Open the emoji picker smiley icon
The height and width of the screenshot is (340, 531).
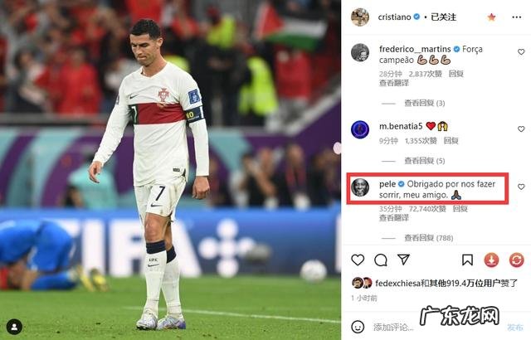click(x=358, y=327)
